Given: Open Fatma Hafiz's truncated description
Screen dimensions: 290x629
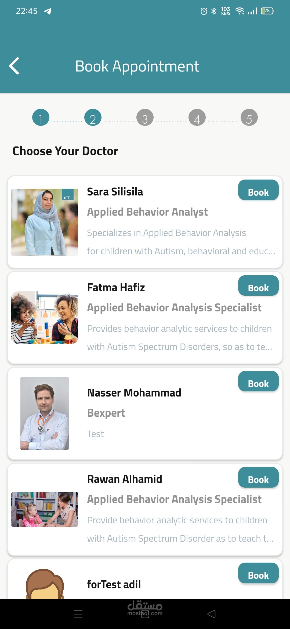Looking at the screenshot, I should [180, 338].
